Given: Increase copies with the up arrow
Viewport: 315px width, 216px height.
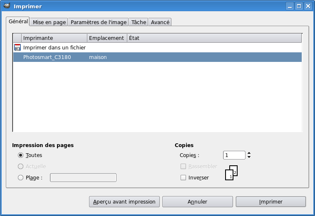Looking at the screenshot, I should tap(249, 153).
